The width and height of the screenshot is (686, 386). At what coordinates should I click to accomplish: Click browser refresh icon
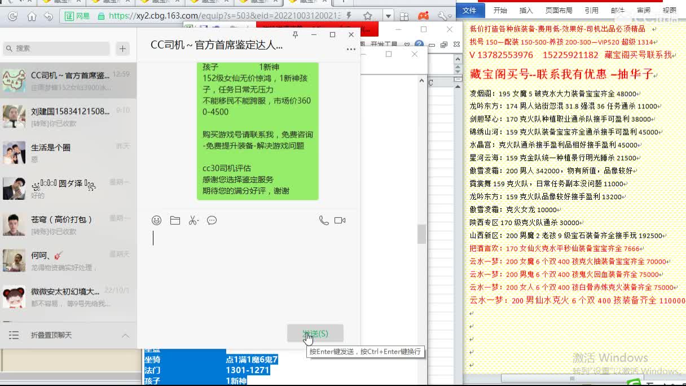point(13,16)
